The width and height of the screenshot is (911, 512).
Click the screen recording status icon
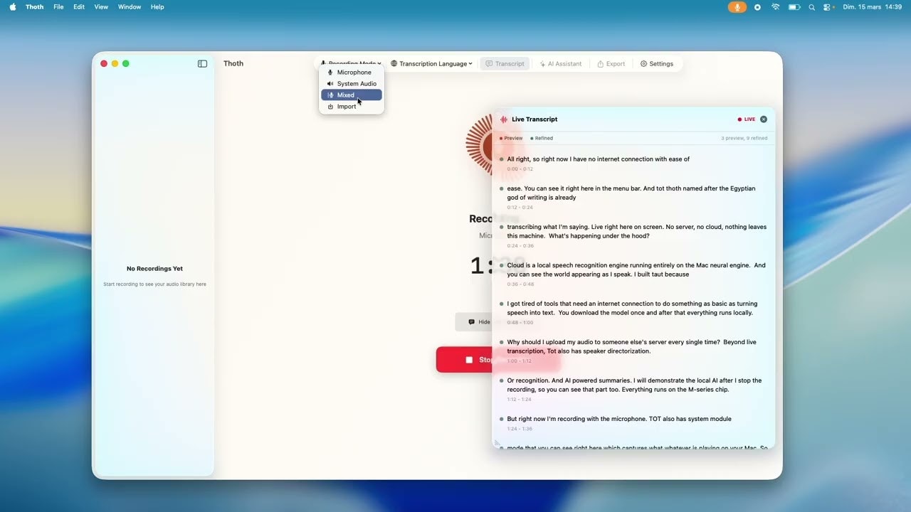click(757, 7)
